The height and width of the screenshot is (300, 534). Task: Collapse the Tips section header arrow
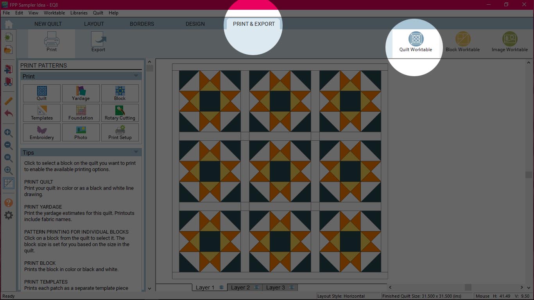[x=136, y=152]
